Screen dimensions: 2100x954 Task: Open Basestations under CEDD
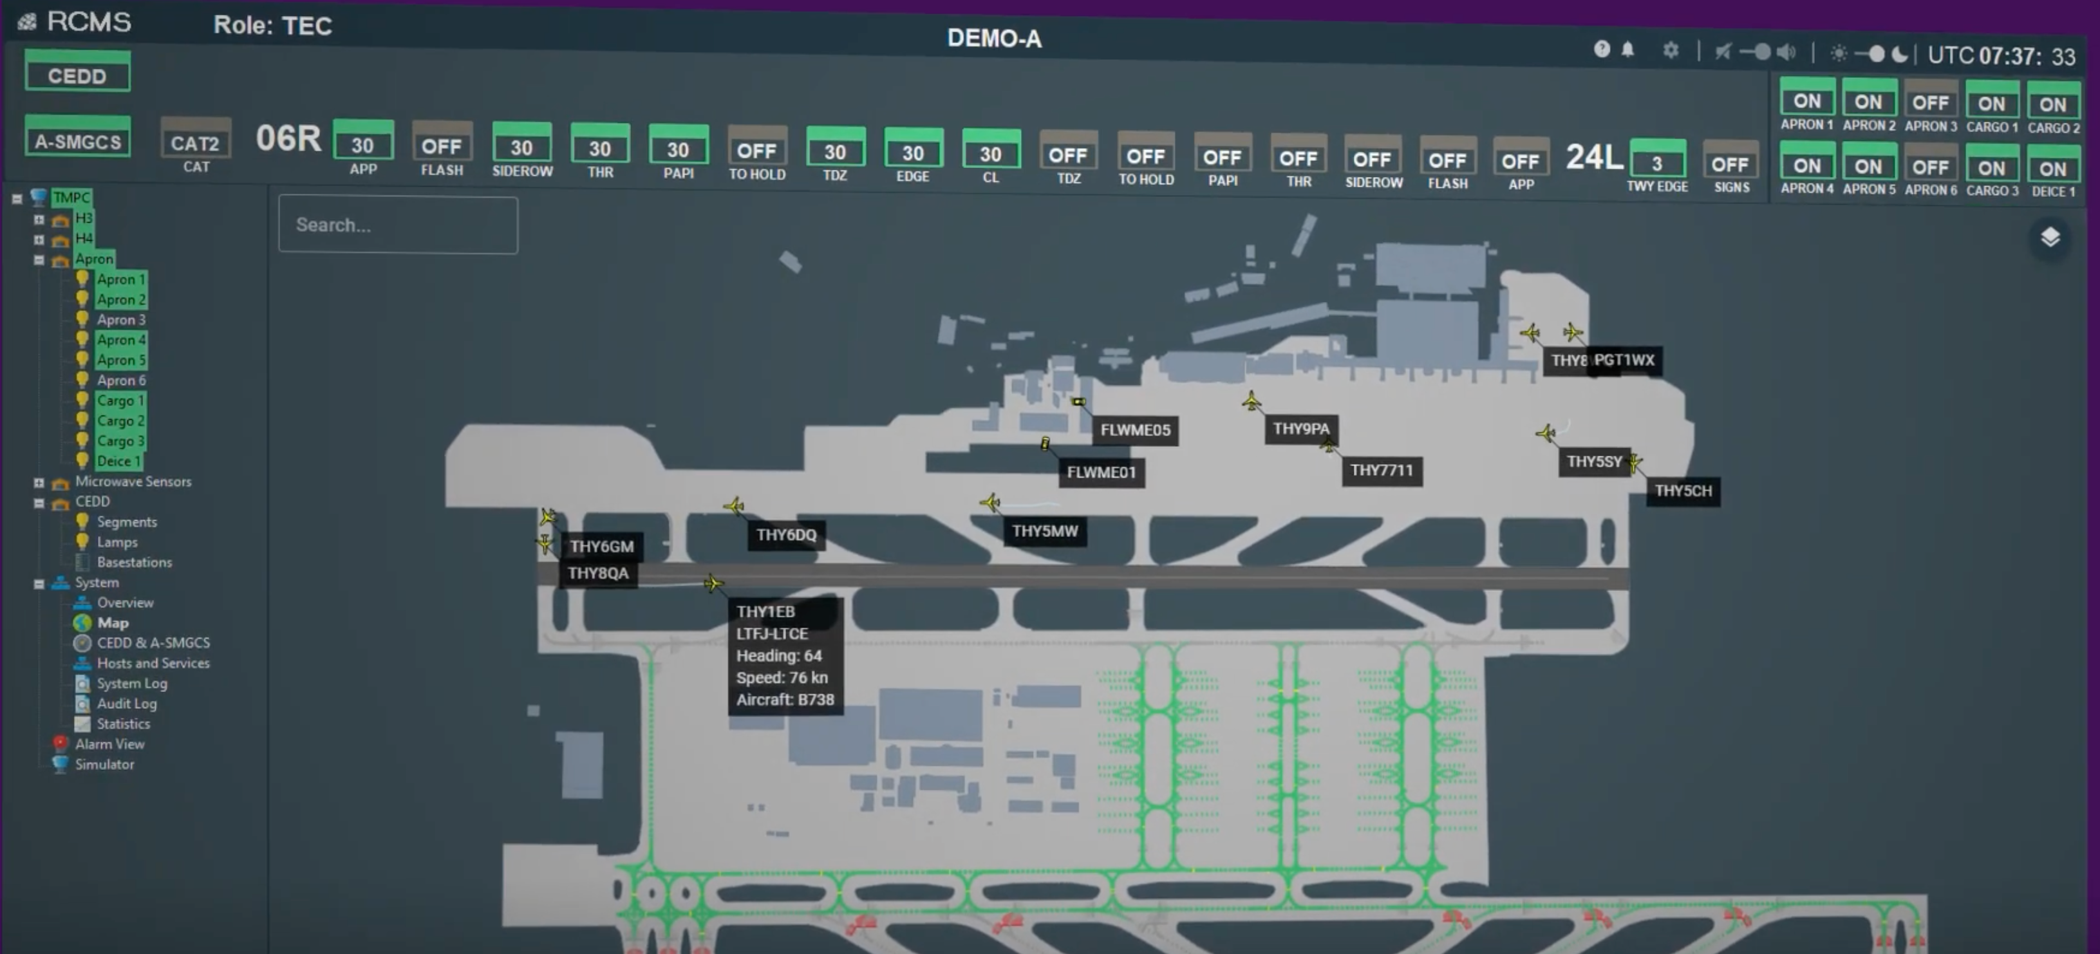(135, 562)
